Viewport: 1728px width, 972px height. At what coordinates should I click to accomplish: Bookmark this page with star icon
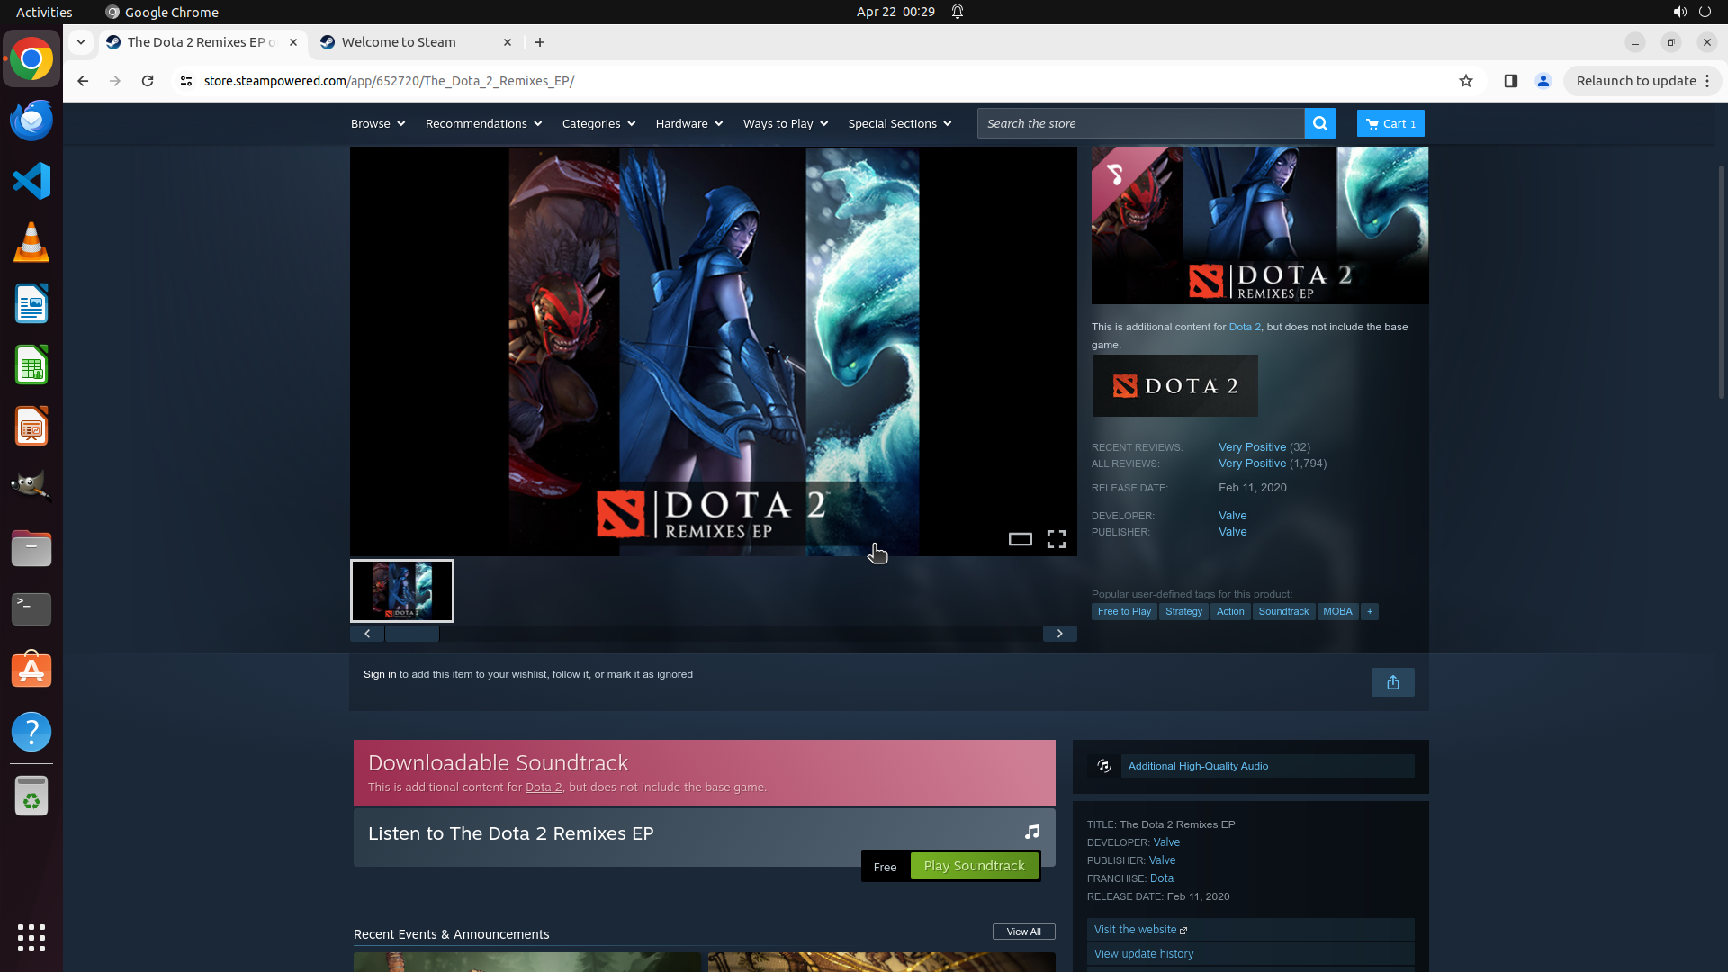pos(1466,81)
